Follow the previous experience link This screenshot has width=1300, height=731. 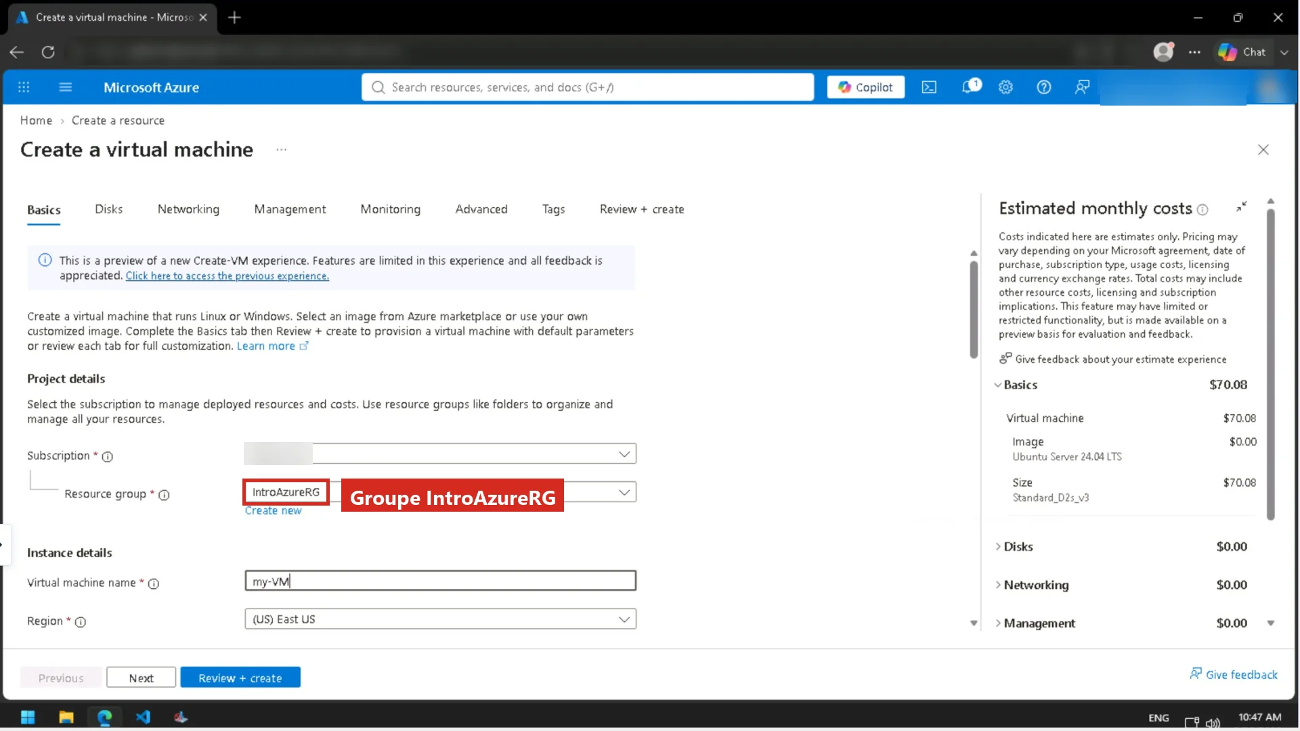coord(227,276)
